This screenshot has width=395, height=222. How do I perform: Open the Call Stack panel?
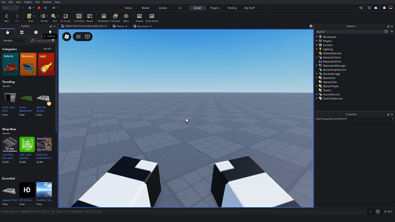(115, 18)
